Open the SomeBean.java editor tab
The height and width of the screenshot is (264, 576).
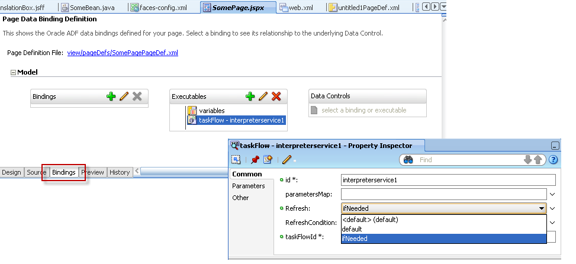tap(88, 7)
